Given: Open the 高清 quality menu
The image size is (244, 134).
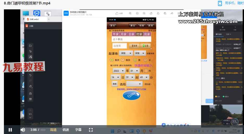Looking at the screenshot, I should tap(53, 130).
